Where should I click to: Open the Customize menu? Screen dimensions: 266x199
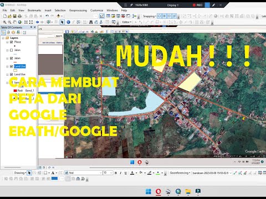pos(96,11)
